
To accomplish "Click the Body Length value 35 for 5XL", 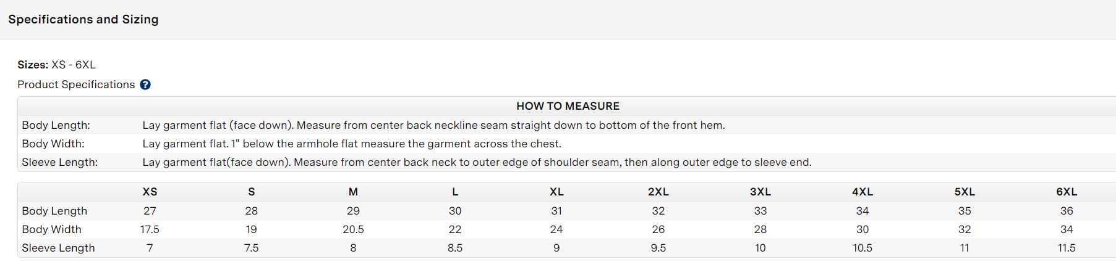I will point(964,211).
